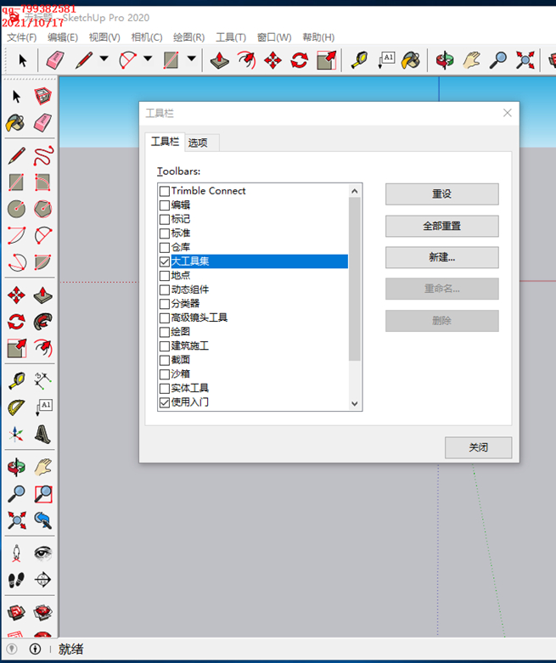Viewport: 556px width, 663px height.
Task: Select the Follow Me tool in left toolset
Action: click(42, 322)
